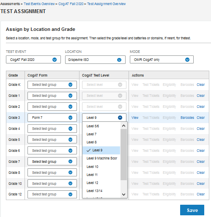Clear the Grade 4 row
The height and width of the screenshot is (217, 211).
[x=200, y=129]
